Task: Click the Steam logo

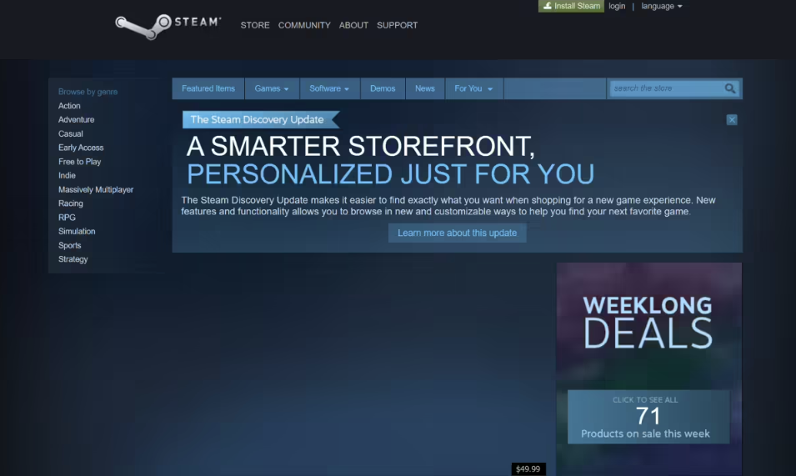Action: pos(168,26)
